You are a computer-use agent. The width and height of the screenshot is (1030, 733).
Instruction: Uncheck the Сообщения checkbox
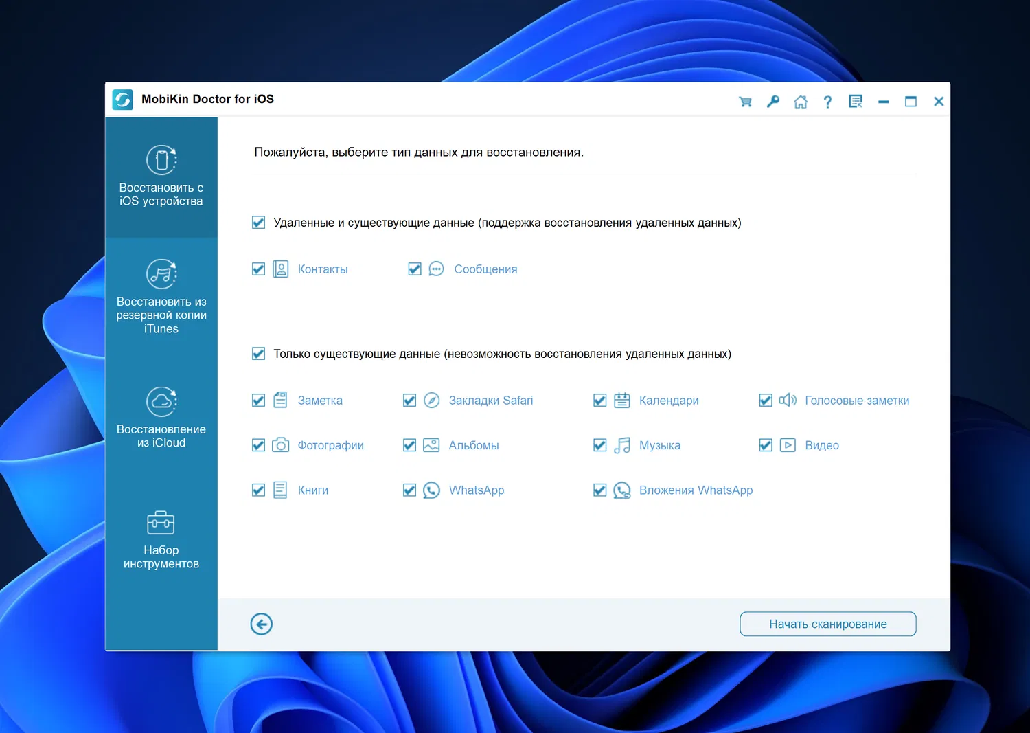tap(415, 269)
